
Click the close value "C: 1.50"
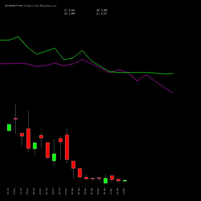pos(70,10)
